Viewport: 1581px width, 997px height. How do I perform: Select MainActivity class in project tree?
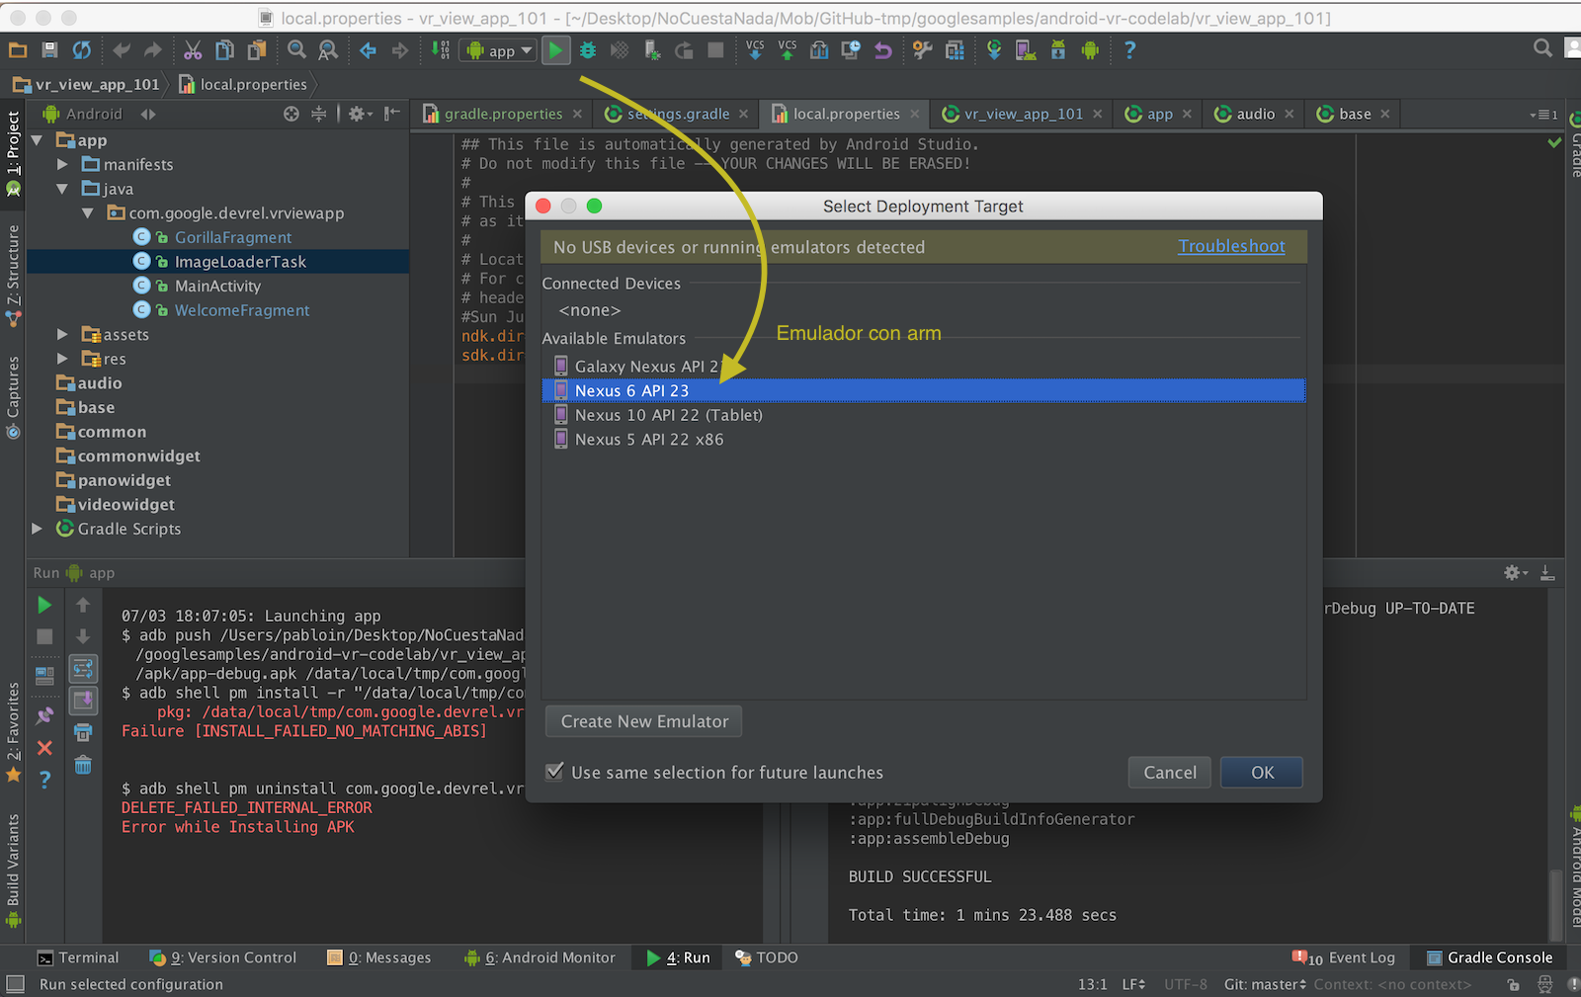(x=217, y=286)
